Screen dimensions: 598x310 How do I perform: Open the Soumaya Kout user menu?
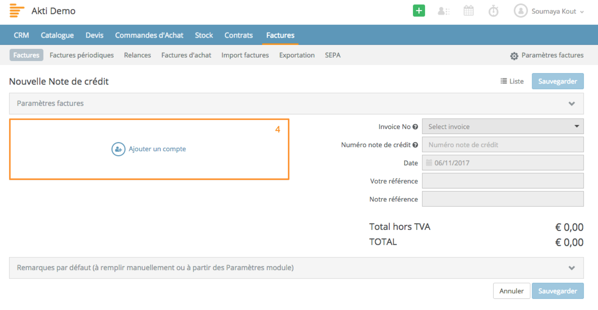click(557, 11)
